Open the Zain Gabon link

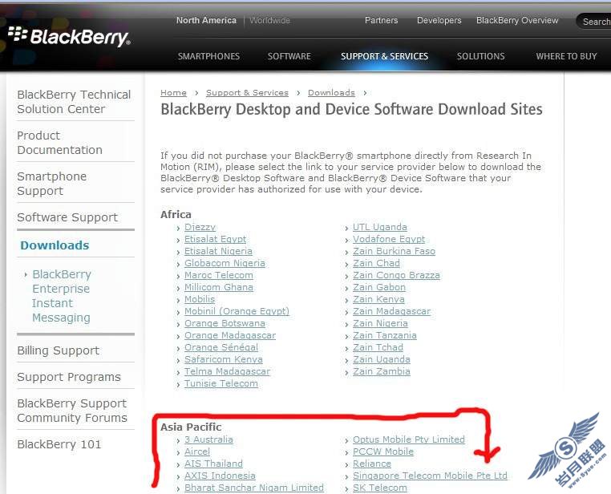pos(379,287)
